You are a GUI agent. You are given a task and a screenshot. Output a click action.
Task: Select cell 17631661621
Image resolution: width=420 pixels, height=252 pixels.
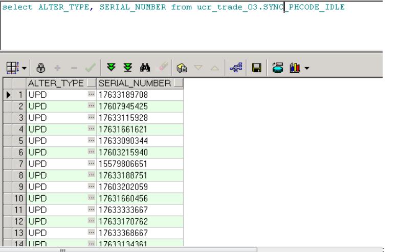point(140,129)
